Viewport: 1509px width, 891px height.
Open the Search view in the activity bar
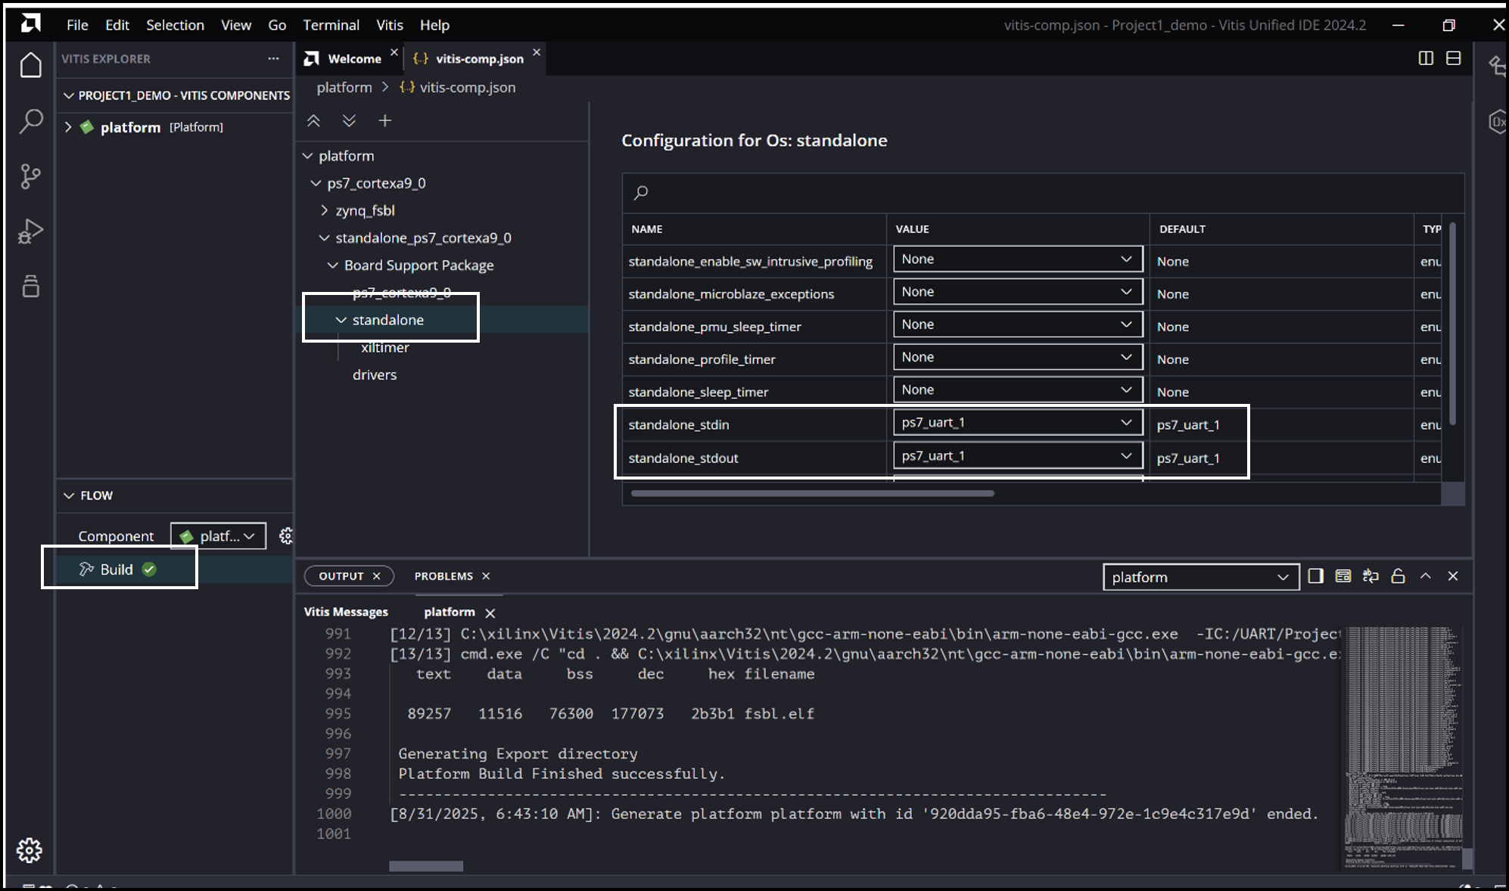click(30, 121)
